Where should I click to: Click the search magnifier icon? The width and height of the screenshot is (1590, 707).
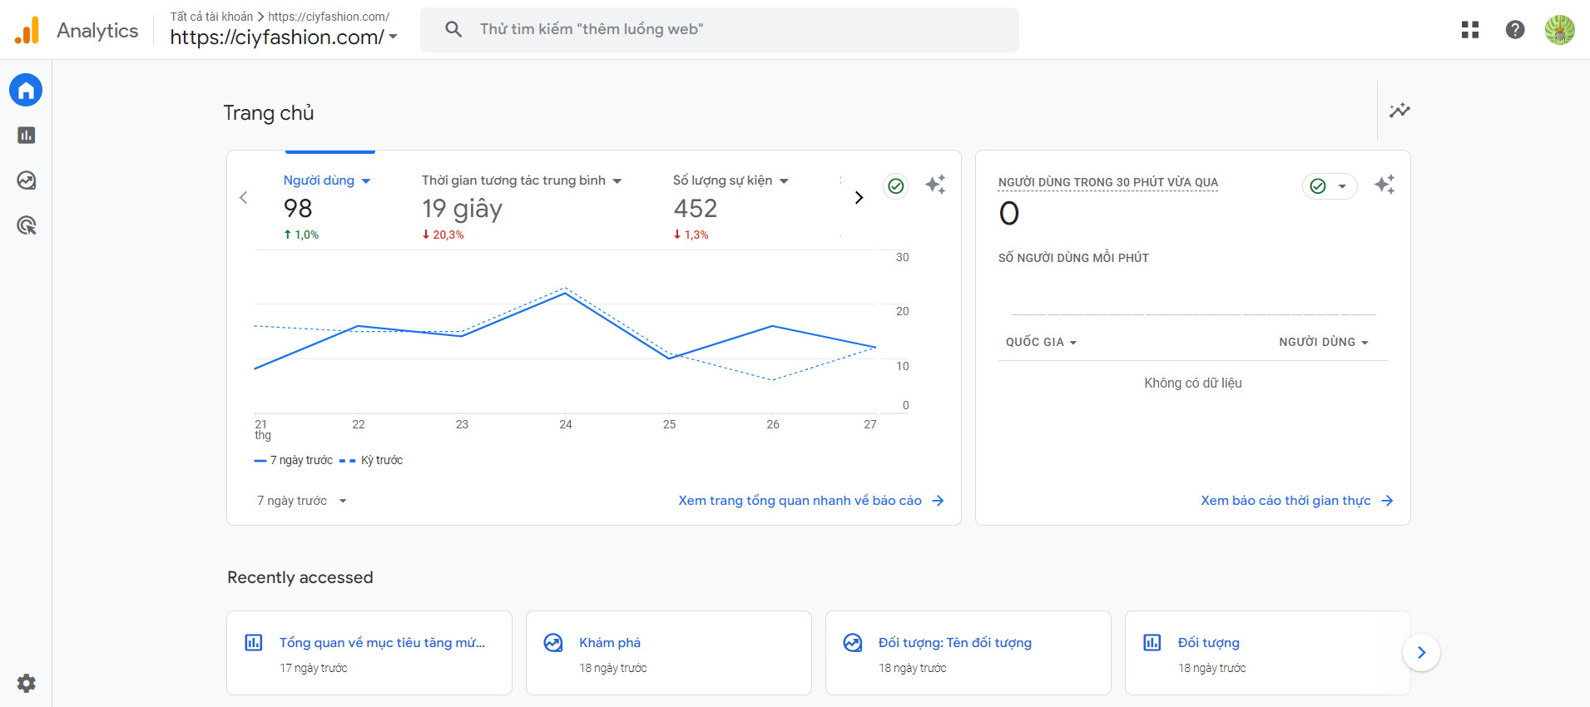coord(453,30)
